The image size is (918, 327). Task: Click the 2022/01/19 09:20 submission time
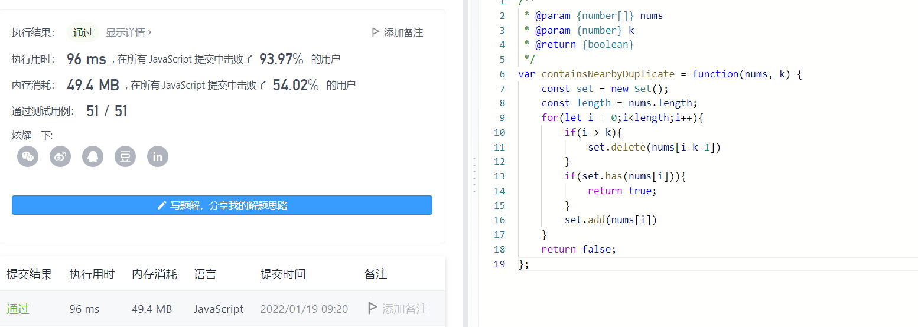tap(304, 309)
